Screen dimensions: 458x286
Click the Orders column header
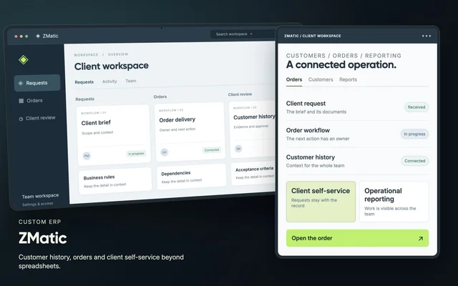(x=160, y=97)
